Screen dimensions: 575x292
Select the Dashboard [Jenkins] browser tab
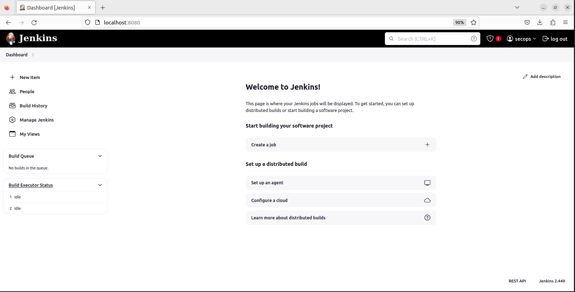(x=56, y=7)
